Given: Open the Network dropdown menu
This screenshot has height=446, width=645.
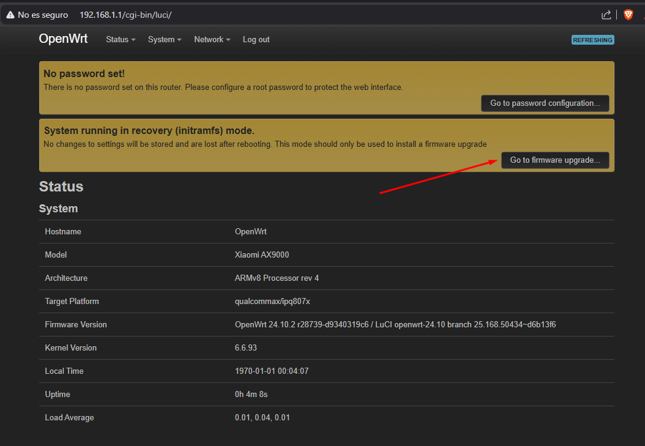Looking at the screenshot, I should tap(212, 39).
